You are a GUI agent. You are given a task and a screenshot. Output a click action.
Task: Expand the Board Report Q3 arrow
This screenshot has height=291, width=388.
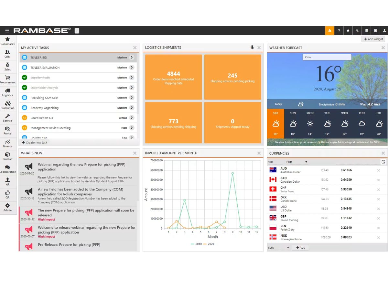[132, 118]
